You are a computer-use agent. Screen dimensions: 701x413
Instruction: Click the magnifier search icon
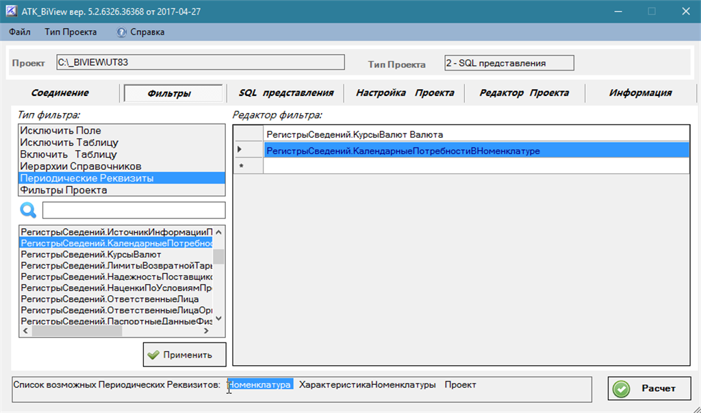tap(27, 210)
